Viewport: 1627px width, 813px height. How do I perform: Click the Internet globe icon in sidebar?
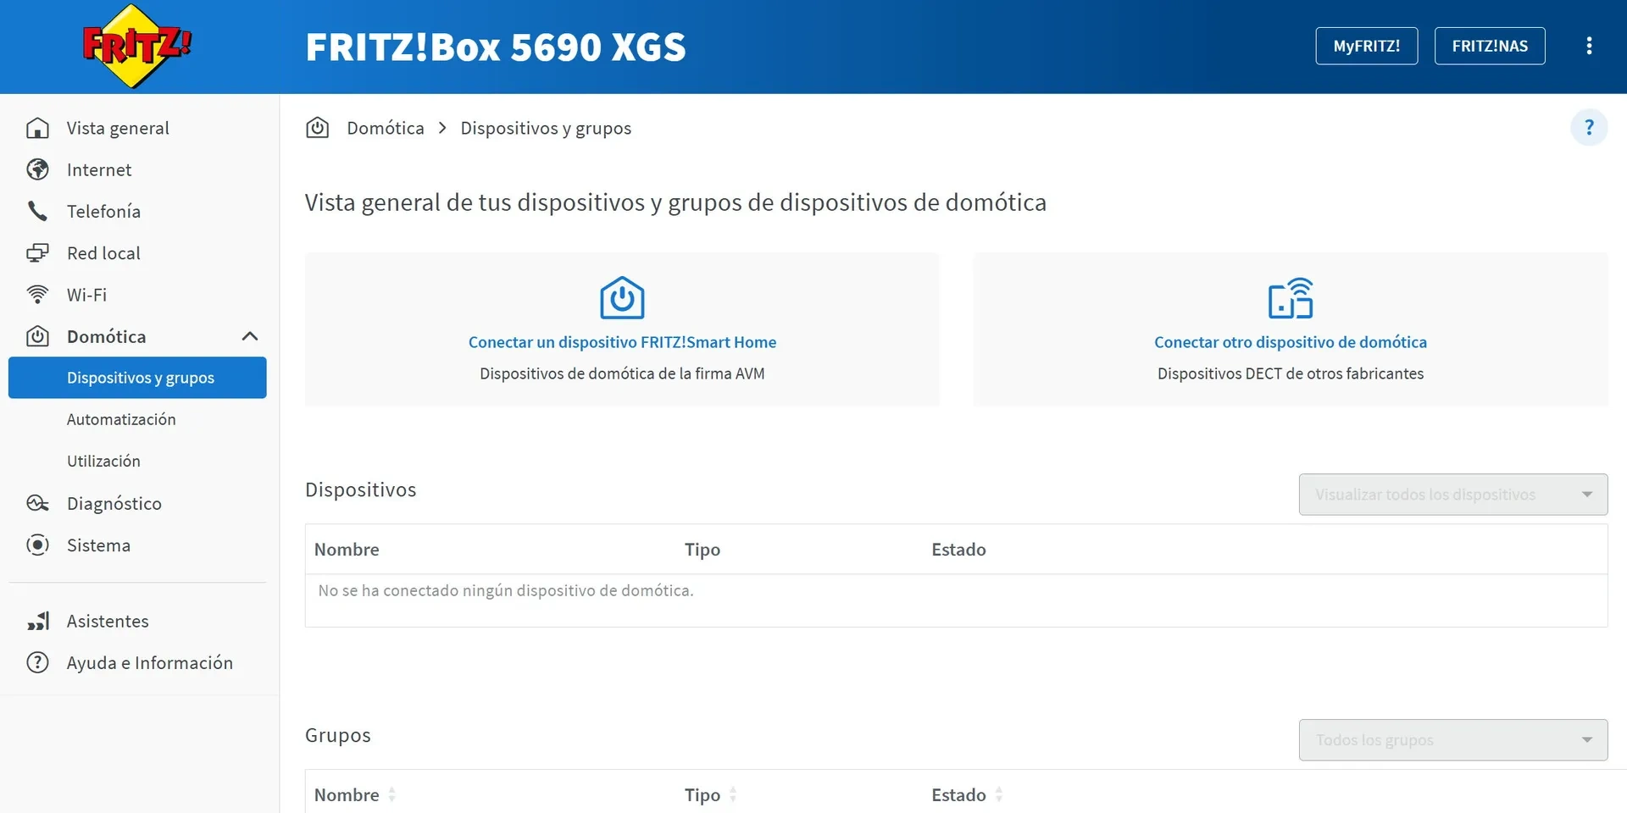[x=37, y=169]
